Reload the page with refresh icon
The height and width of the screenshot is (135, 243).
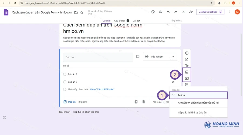tap(15, 3)
